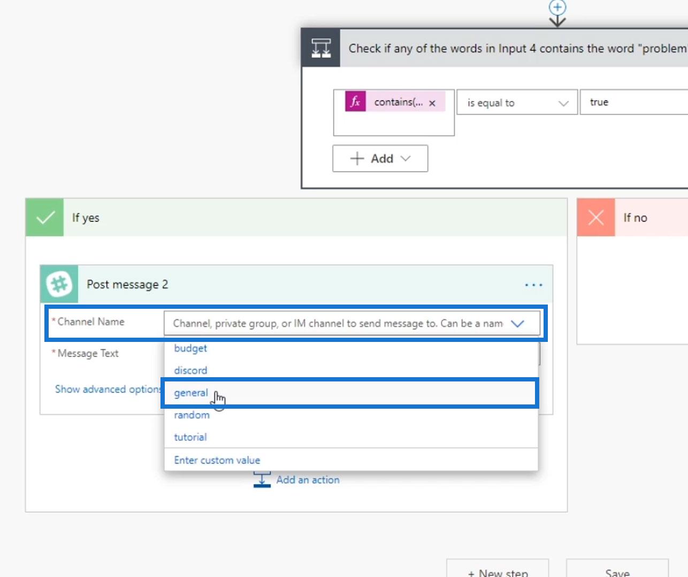Viewport: 688px width, 577px height.
Task: Select the general channel option
Action: point(350,393)
